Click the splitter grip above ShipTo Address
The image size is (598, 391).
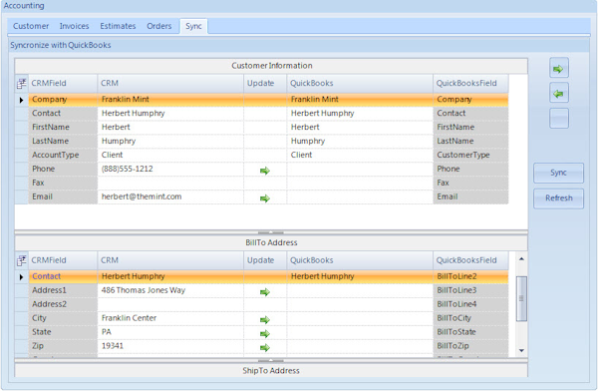(x=271, y=360)
